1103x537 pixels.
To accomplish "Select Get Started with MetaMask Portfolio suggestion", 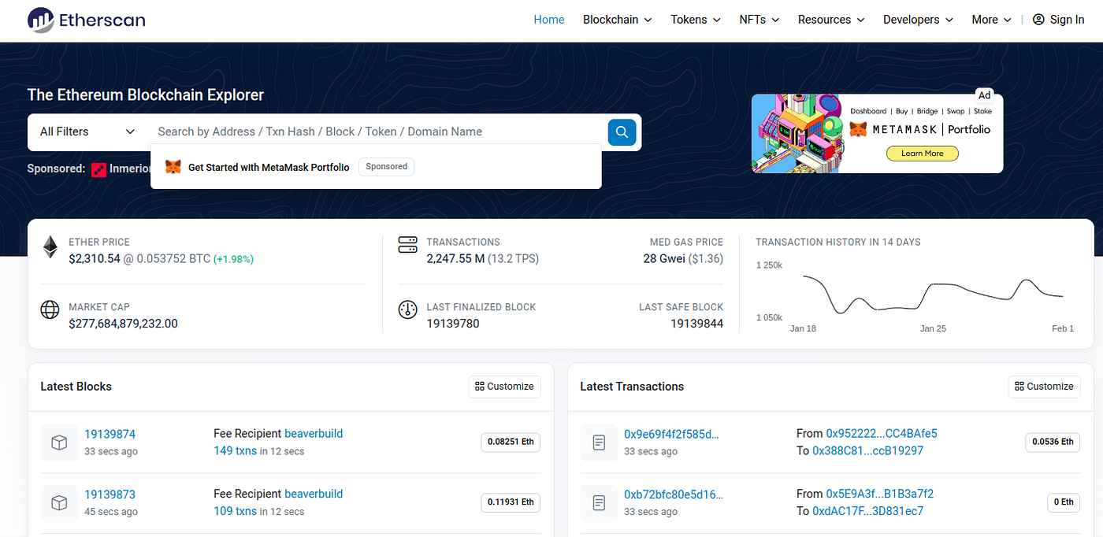I will click(269, 167).
